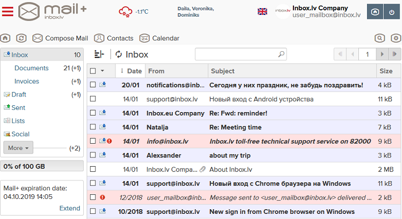
Task: Tick checkbox for toll-free support message
Action: click(93, 141)
